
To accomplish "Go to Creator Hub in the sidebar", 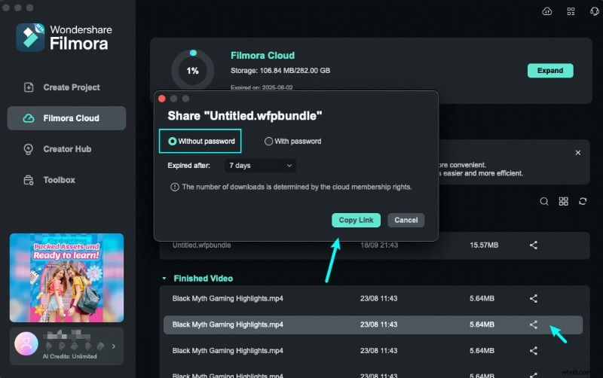I will pyautogui.click(x=66, y=149).
